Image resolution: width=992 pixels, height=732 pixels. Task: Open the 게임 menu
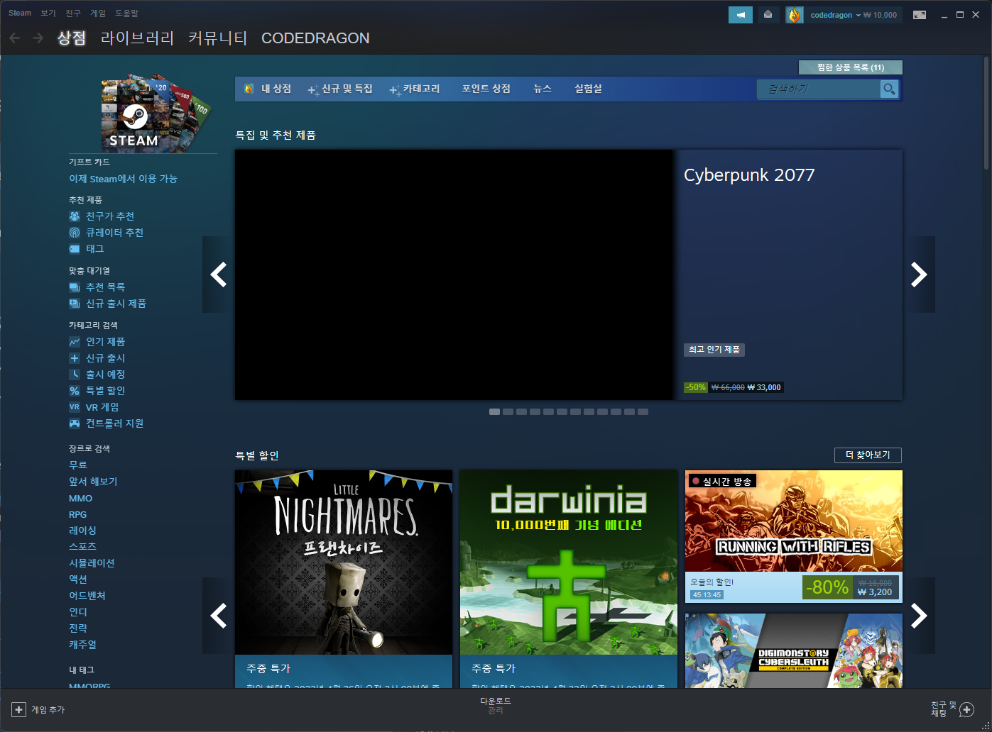(98, 13)
